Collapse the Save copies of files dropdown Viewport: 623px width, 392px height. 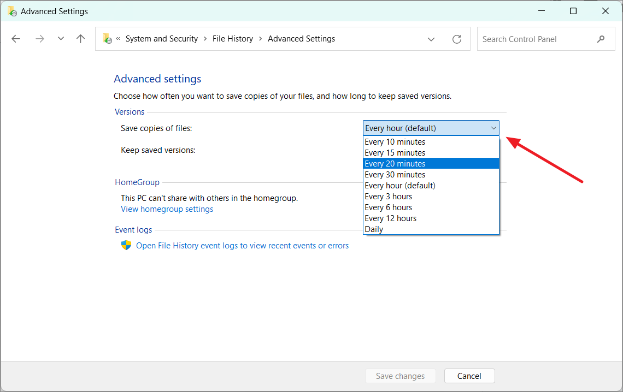493,128
